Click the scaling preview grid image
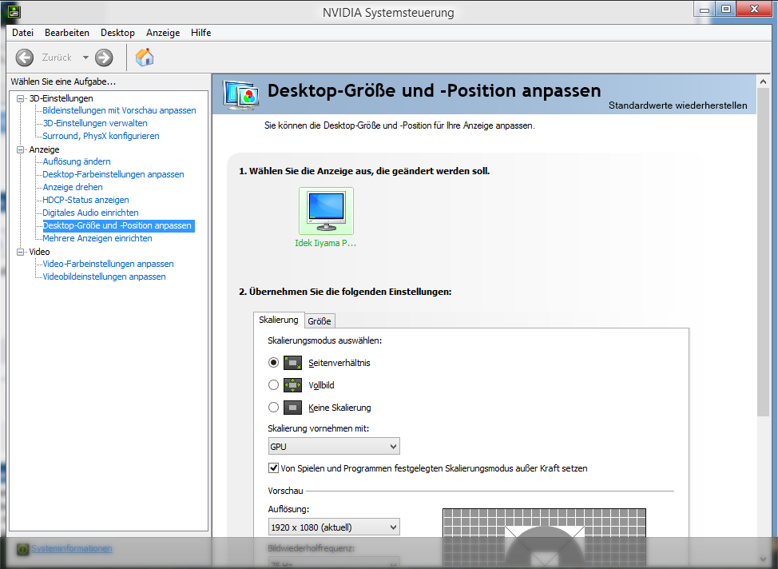778x569 pixels. pyautogui.click(x=544, y=538)
